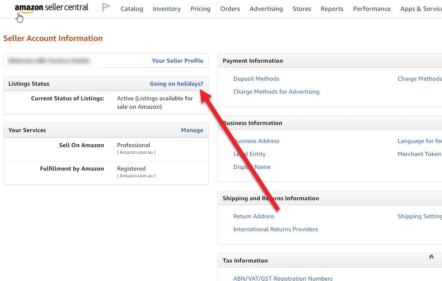Click Shipping and Returns Information header
The width and height of the screenshot is (442, 281).
coord(271,198)
